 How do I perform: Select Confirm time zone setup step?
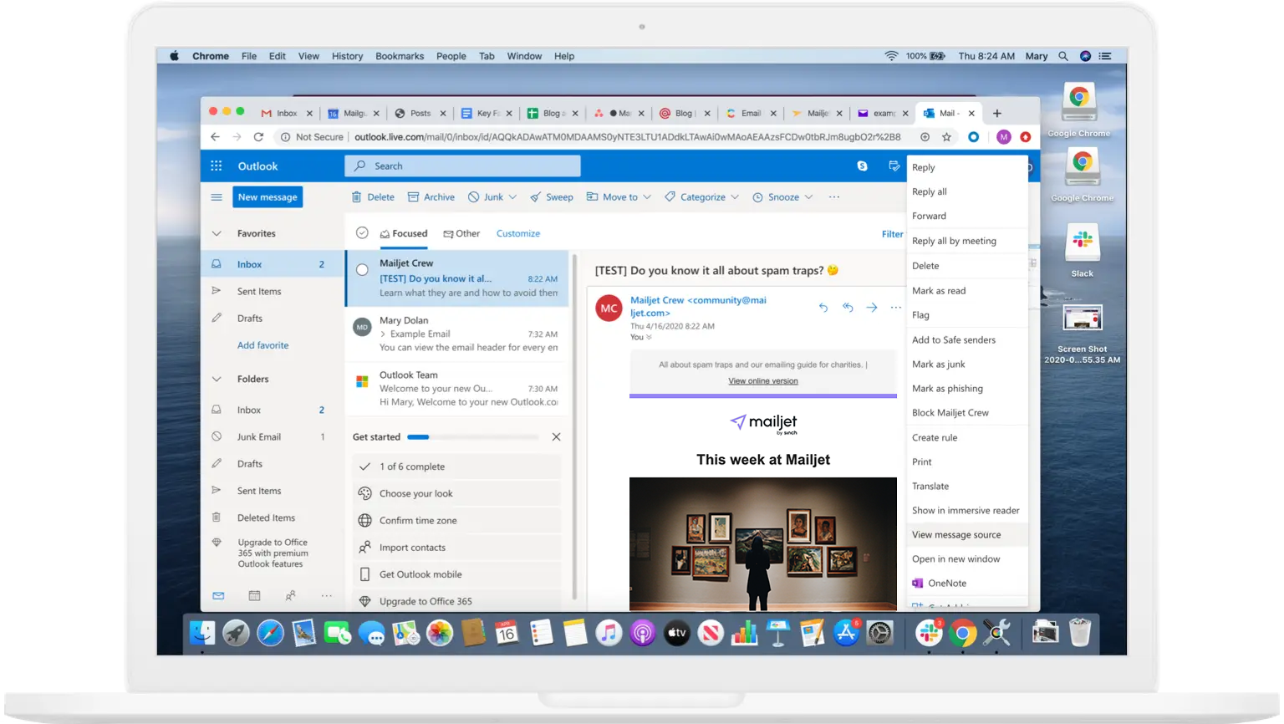[457, 520]
